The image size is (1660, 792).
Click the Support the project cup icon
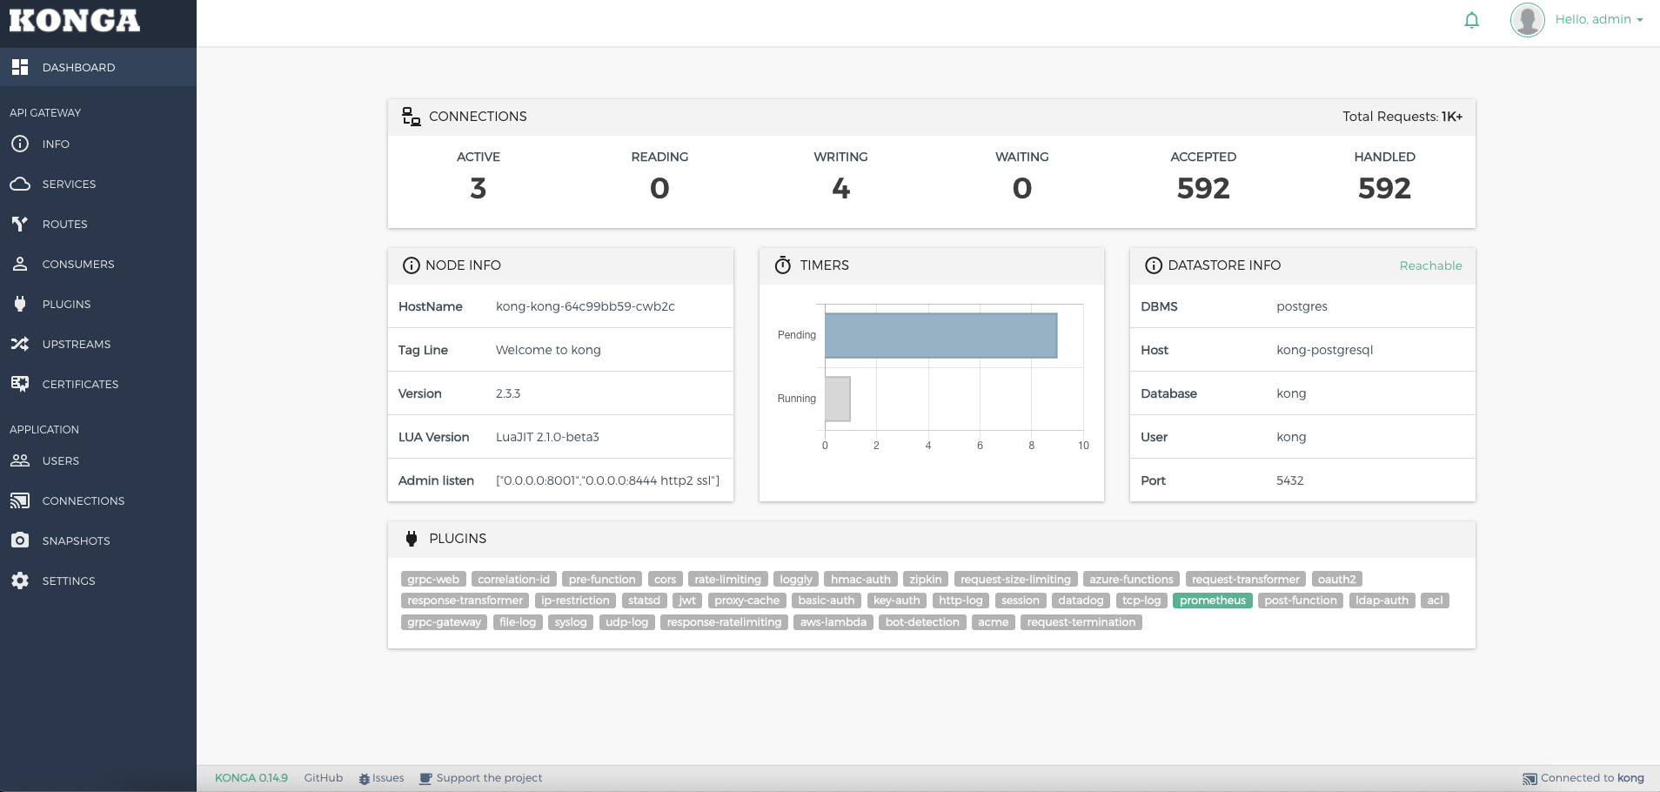click(425, 778)
